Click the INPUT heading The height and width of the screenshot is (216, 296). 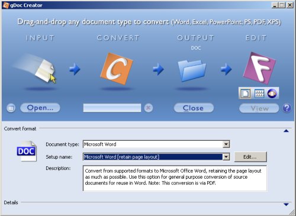pos(40,38)
